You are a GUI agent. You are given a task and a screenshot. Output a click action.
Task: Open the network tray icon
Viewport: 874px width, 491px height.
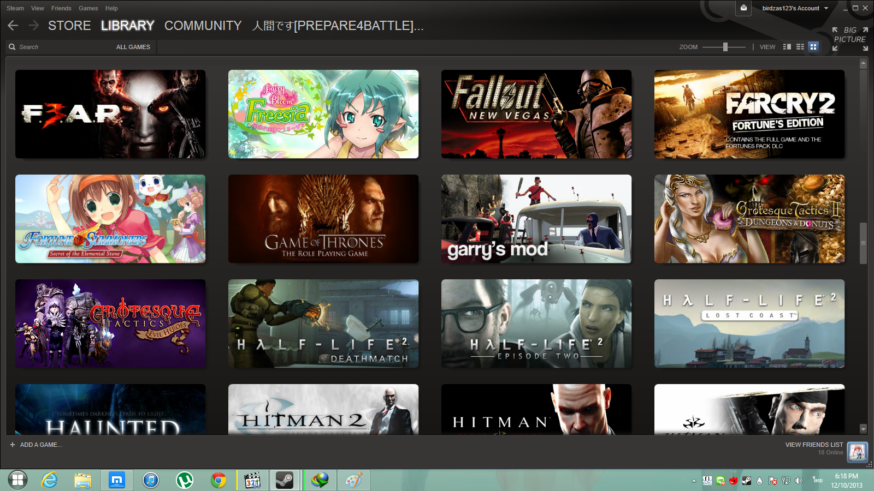click(786, 481)
